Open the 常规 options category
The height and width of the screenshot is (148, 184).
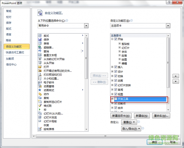9,11
